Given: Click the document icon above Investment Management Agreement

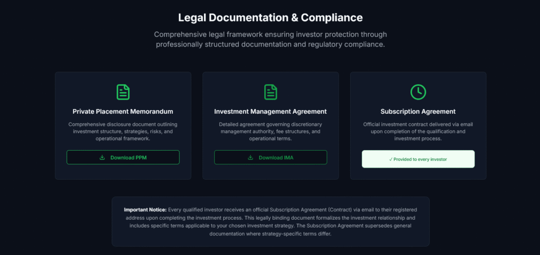Looking at the screenshot, I should click(271, 92).
